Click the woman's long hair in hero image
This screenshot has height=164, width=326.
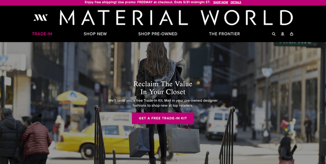pyautogui.click(x=158, y=60)
